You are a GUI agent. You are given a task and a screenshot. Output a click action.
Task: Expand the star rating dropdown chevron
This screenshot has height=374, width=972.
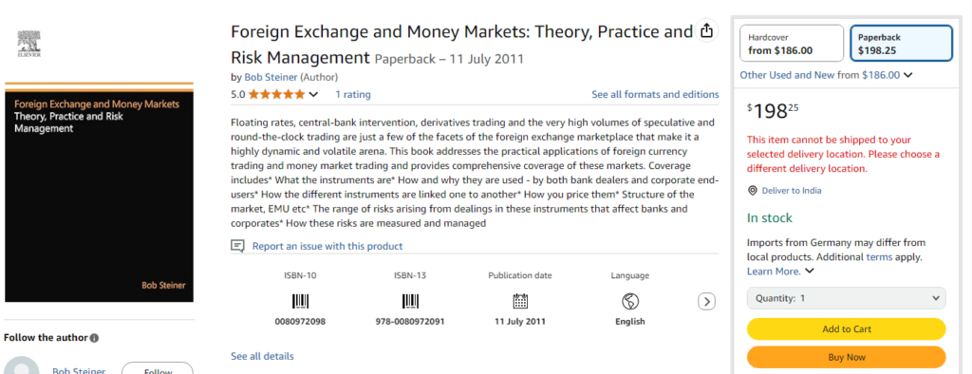[x=313, y=95]
